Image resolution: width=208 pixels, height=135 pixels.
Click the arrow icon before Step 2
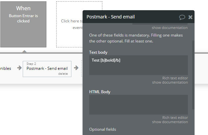pyautogui.click(x=19, y=68)
